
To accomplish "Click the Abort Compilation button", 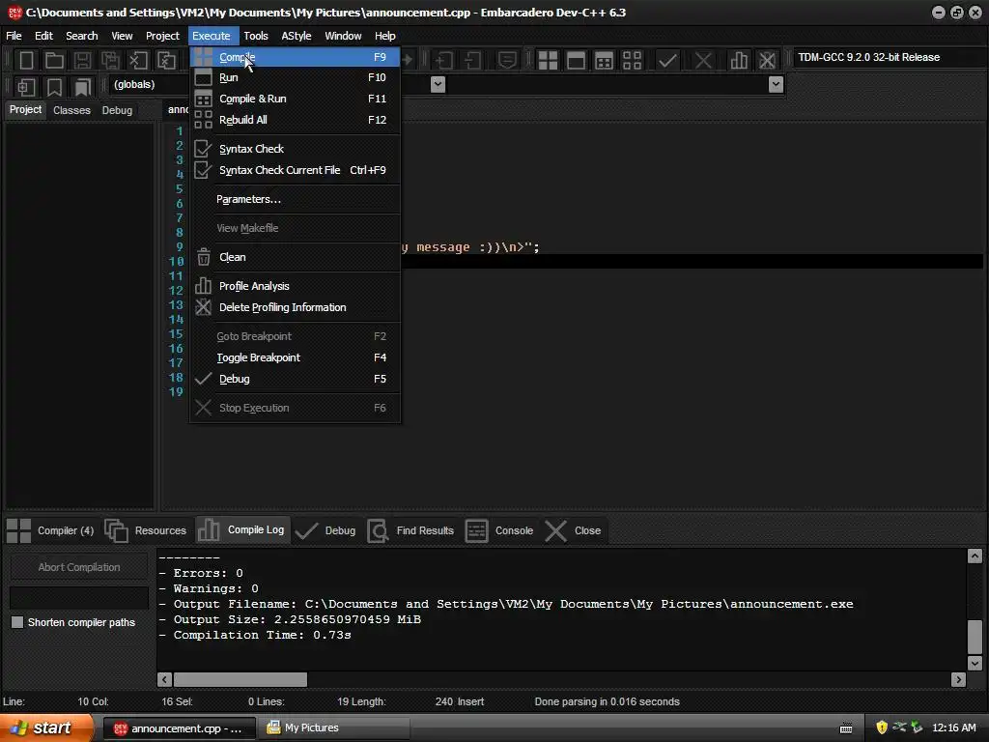I will 79,567.
